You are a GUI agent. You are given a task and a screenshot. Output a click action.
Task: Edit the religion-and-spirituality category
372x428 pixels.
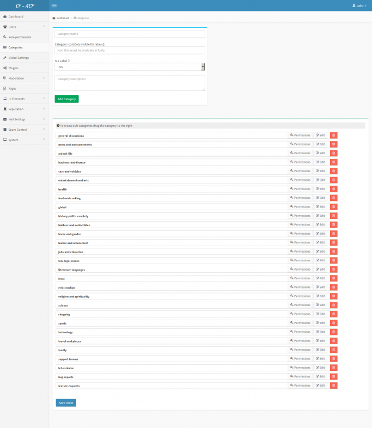pyautogui.click(x=320, y=296)
